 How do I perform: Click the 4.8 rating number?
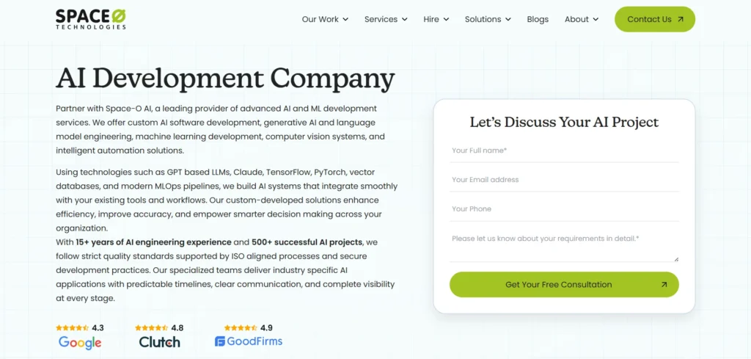click(x=177, y=328)
